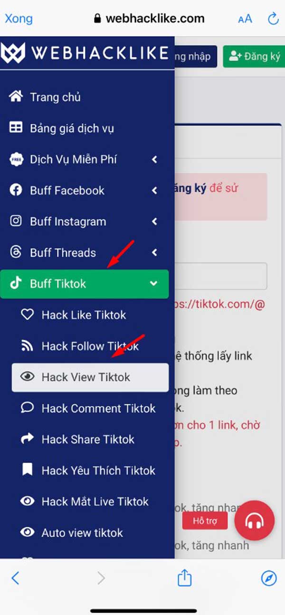Tap the WEBHACKLIKE logo
285x615 pixels.
[85, 53]
